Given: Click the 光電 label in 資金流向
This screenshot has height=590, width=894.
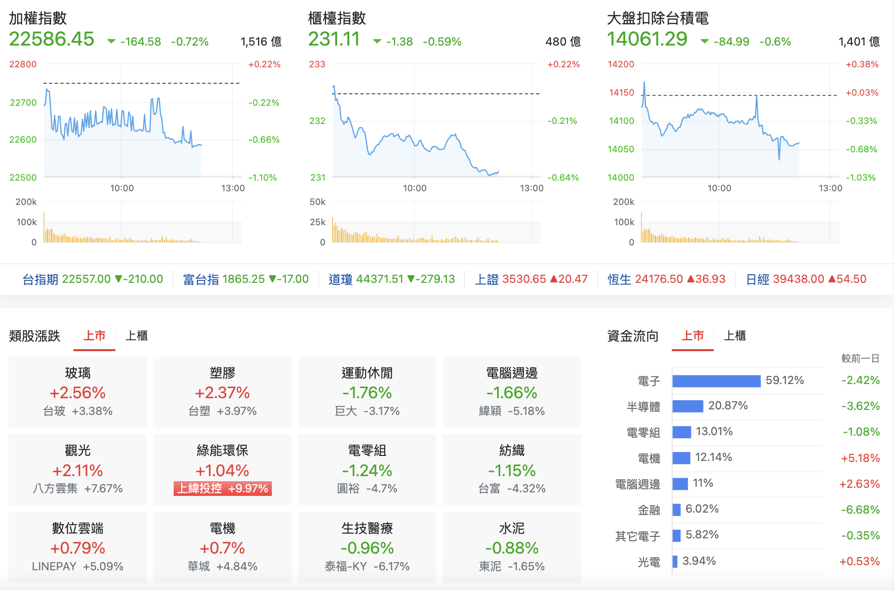Looking at the screenshot, I should pyautogui.click(x=649, y=562).
